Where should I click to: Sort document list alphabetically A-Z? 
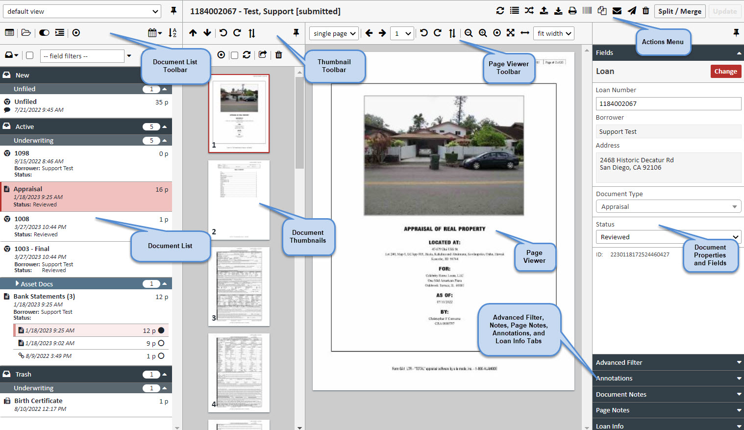point(173,33)
